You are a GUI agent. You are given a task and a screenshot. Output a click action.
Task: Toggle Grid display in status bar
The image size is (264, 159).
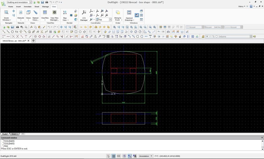[x=114, y=156]
